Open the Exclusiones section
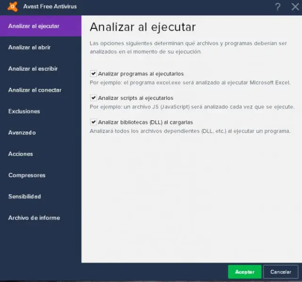Viewport: 302px width, 282px height. pyautogui.click(x=41, y=111)
